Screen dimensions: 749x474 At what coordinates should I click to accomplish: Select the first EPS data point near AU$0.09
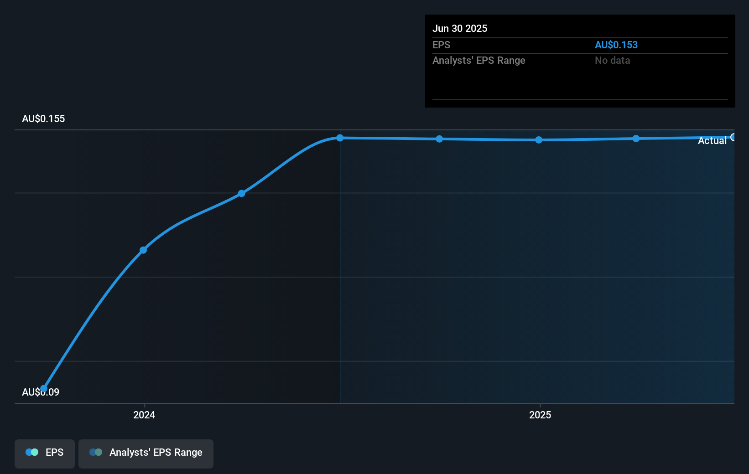[44, 389]
